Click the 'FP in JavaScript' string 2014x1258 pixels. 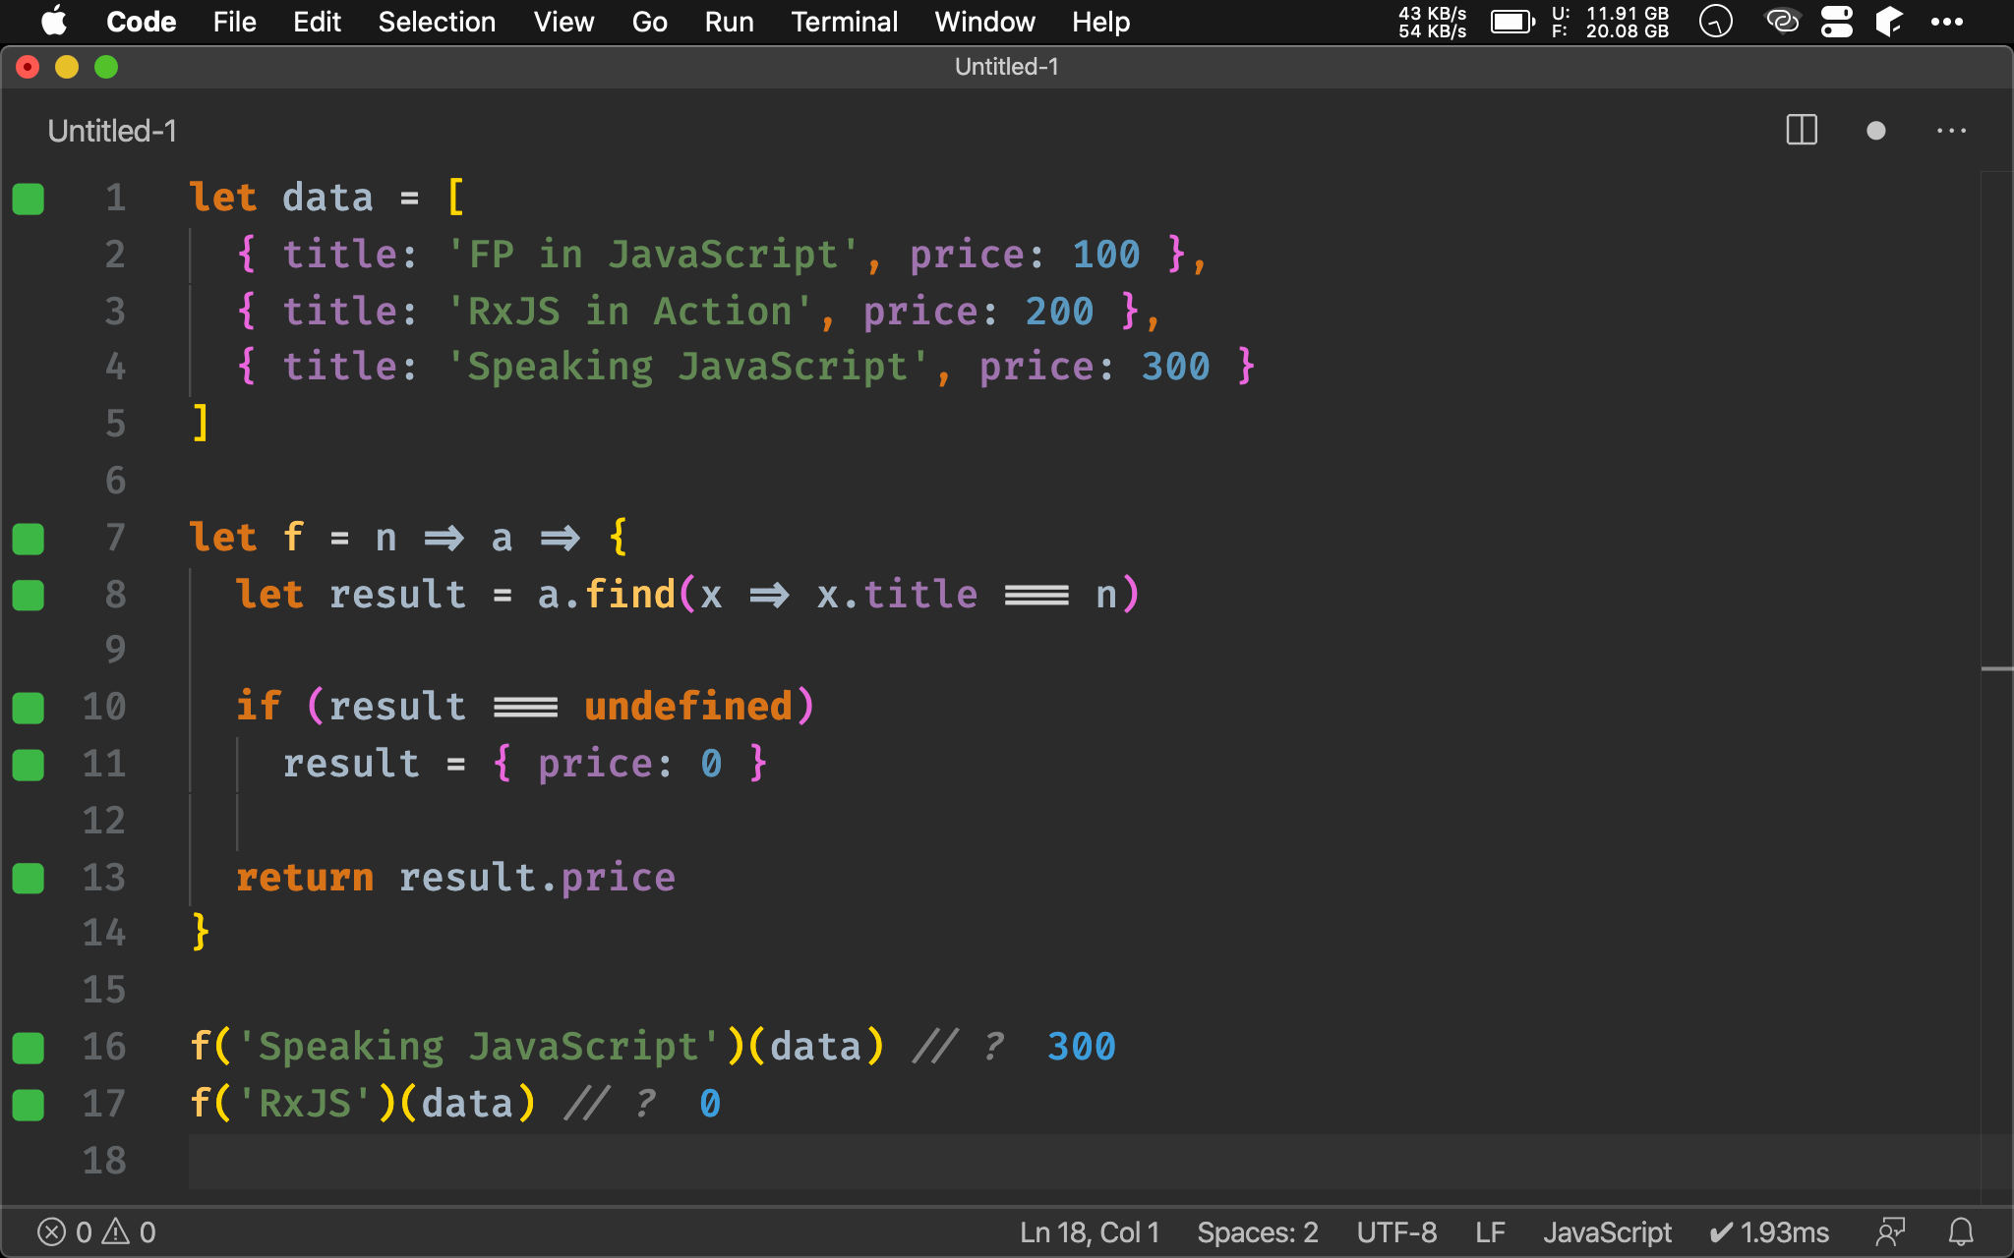click(x=652, y=255)
